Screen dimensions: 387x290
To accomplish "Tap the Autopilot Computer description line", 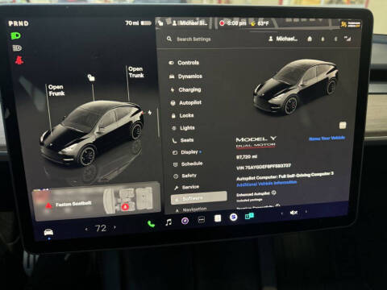I will point(285,176).
